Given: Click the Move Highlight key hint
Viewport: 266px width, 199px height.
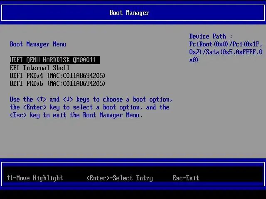Looking at the screenshot, I should tap(35, 178).
